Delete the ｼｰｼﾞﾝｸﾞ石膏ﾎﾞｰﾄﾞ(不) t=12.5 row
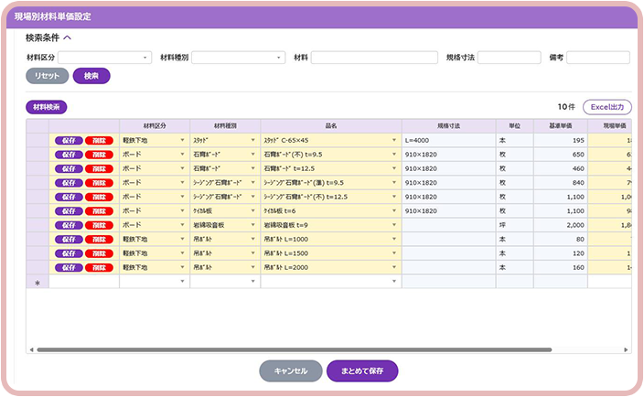Viewport: 644px width, 397px height. click(x=99, y=197)
